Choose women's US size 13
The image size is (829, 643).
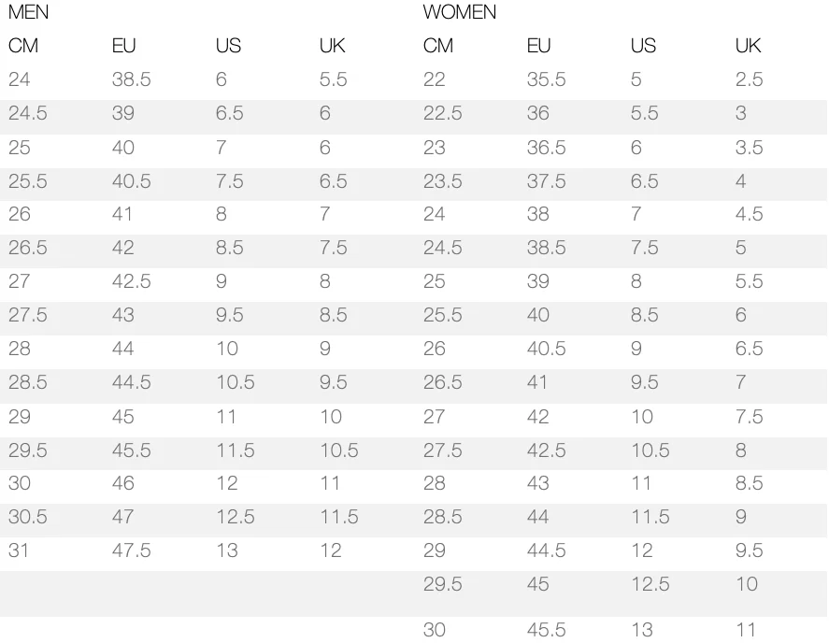[x=642, y=629]
